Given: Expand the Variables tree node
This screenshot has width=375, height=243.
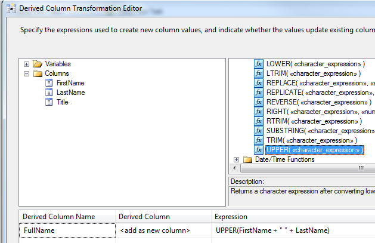Looking at the screenshot, I should [x=26, y=64].
